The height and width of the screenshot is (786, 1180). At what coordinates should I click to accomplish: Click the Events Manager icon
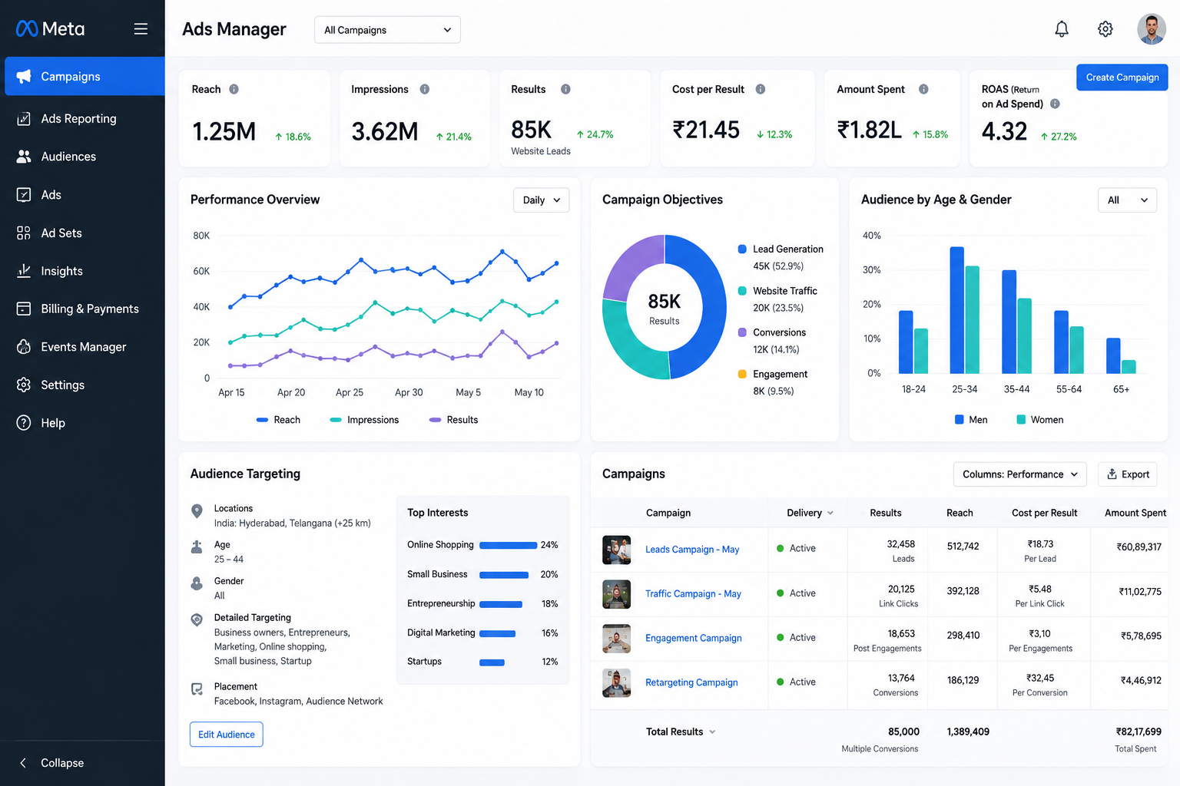[24, 347]
